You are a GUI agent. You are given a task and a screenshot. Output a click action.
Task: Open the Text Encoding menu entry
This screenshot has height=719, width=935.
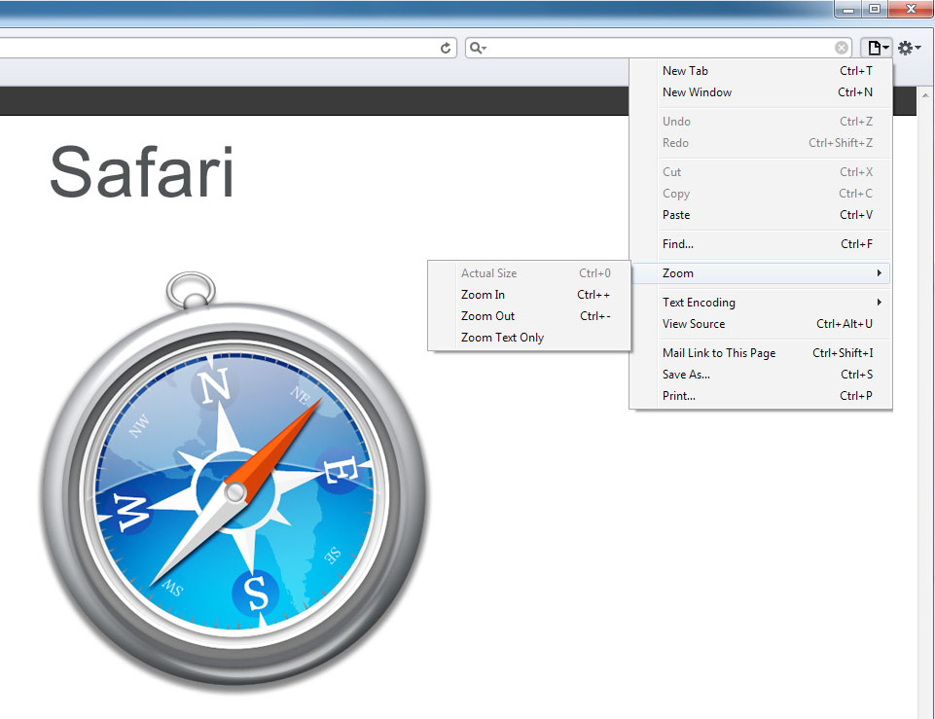[761, 303]
